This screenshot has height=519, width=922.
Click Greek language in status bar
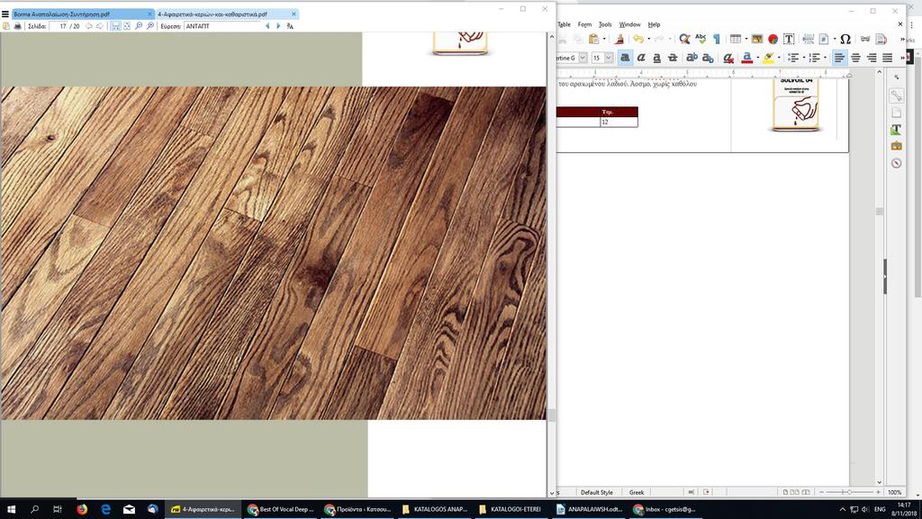[637, 493]
